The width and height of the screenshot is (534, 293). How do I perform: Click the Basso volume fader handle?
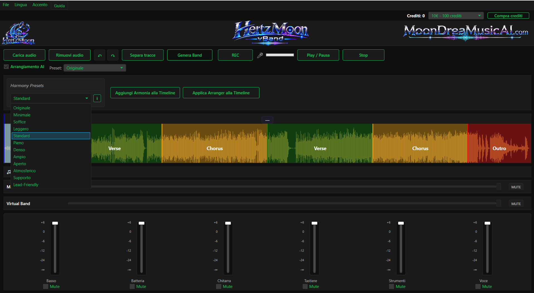55,223
